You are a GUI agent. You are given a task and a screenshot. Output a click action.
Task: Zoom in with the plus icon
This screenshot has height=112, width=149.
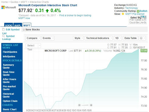tap(91, 105)
